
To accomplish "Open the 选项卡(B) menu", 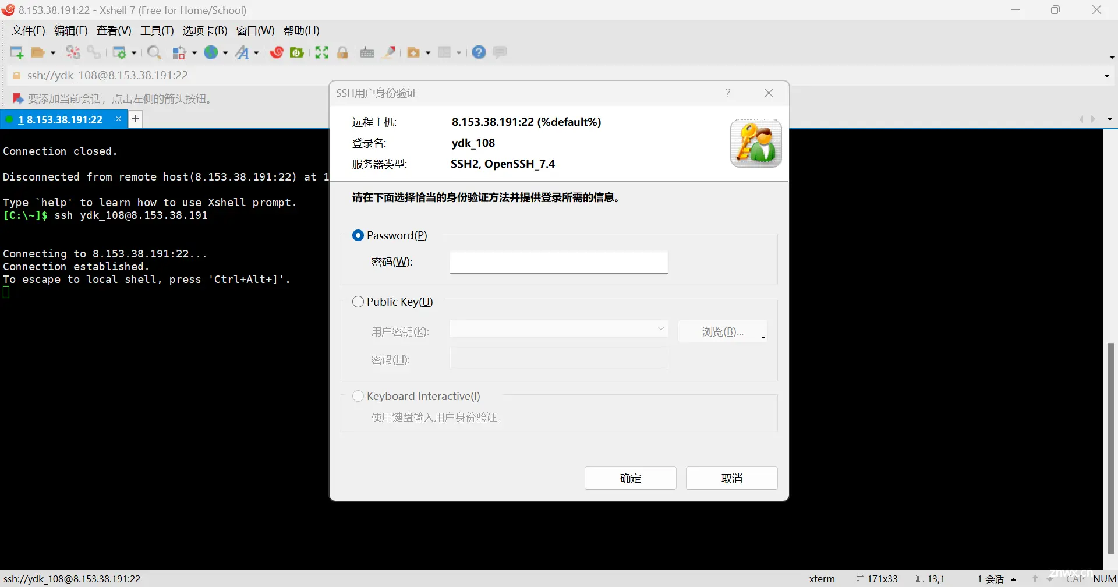I will click(205, 31).
